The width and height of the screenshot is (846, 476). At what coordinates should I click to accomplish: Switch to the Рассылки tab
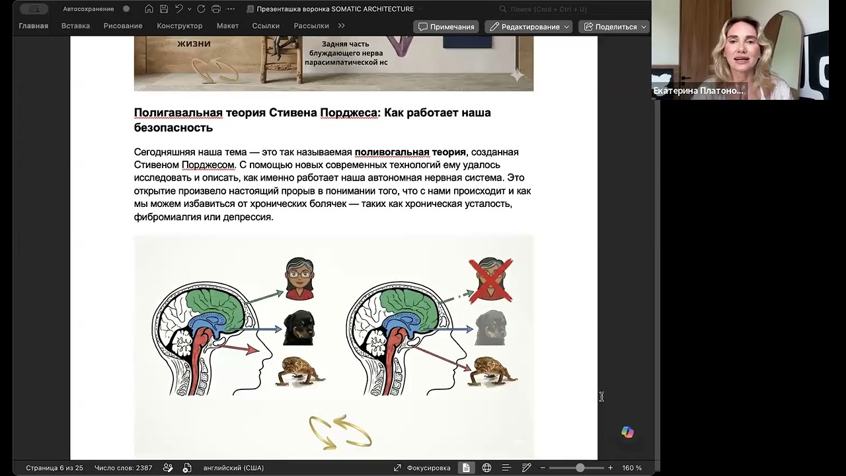point(311,26)
